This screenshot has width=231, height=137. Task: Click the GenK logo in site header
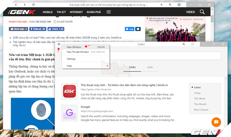(22, 12)
